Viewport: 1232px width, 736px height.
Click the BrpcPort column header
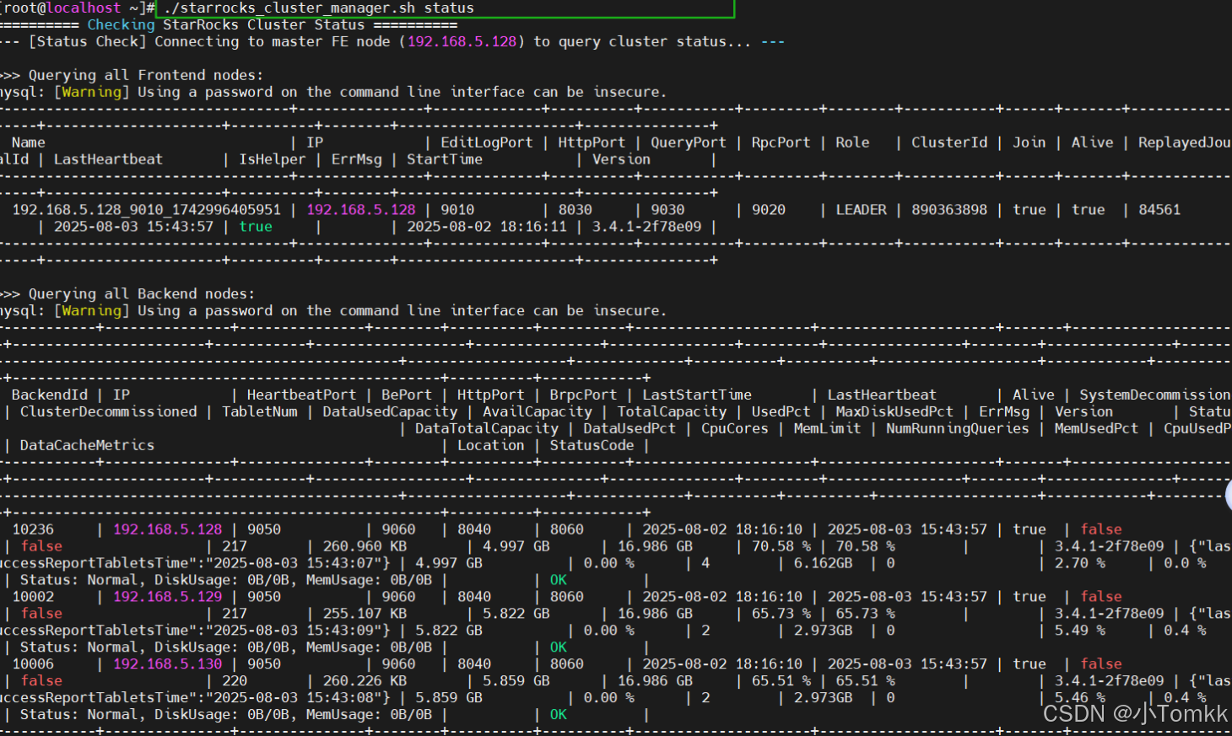coord(583,395)
